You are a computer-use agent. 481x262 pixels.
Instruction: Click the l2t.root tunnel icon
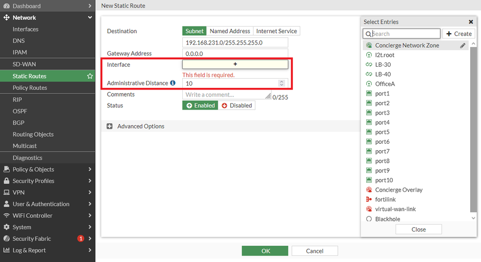pos(369,55)
